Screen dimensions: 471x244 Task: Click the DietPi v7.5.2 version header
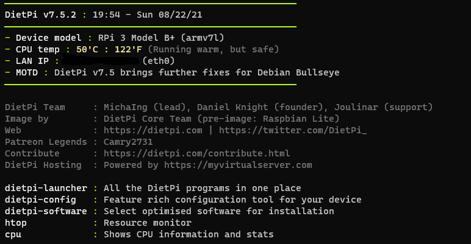tap(40, 15)
